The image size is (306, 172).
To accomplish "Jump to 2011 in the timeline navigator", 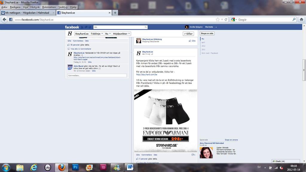I will (x=203, y=50).
